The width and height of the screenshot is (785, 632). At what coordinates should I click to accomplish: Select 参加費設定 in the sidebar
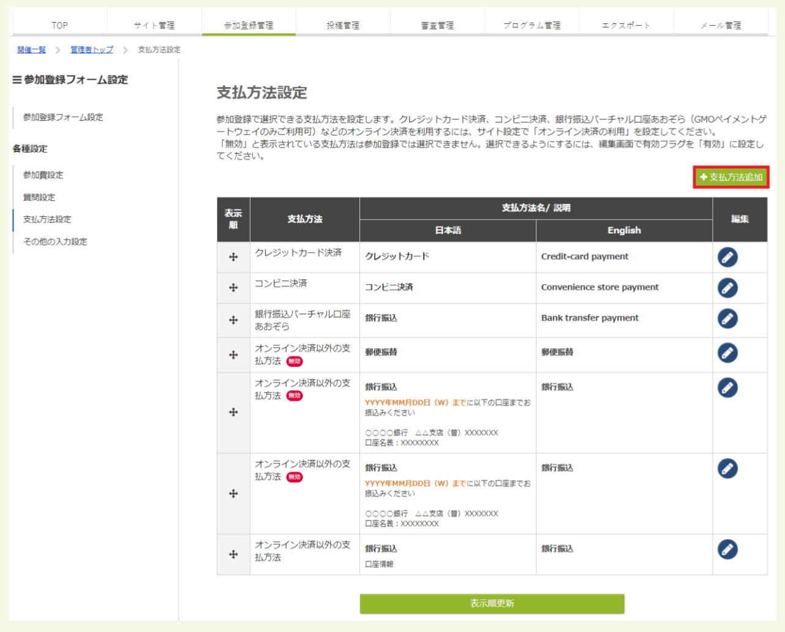(x=43, y=175)
